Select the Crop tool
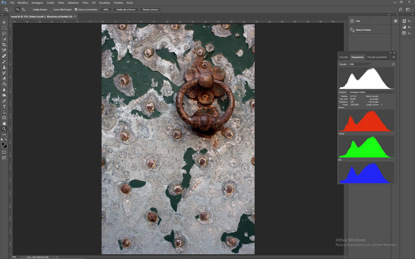The width and height of the screenshot is (415, 259). (x=4, y=45)
